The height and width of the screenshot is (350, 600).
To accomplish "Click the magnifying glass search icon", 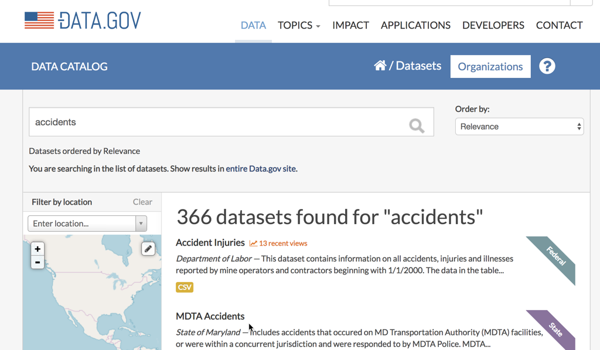I will pos(417,125).
